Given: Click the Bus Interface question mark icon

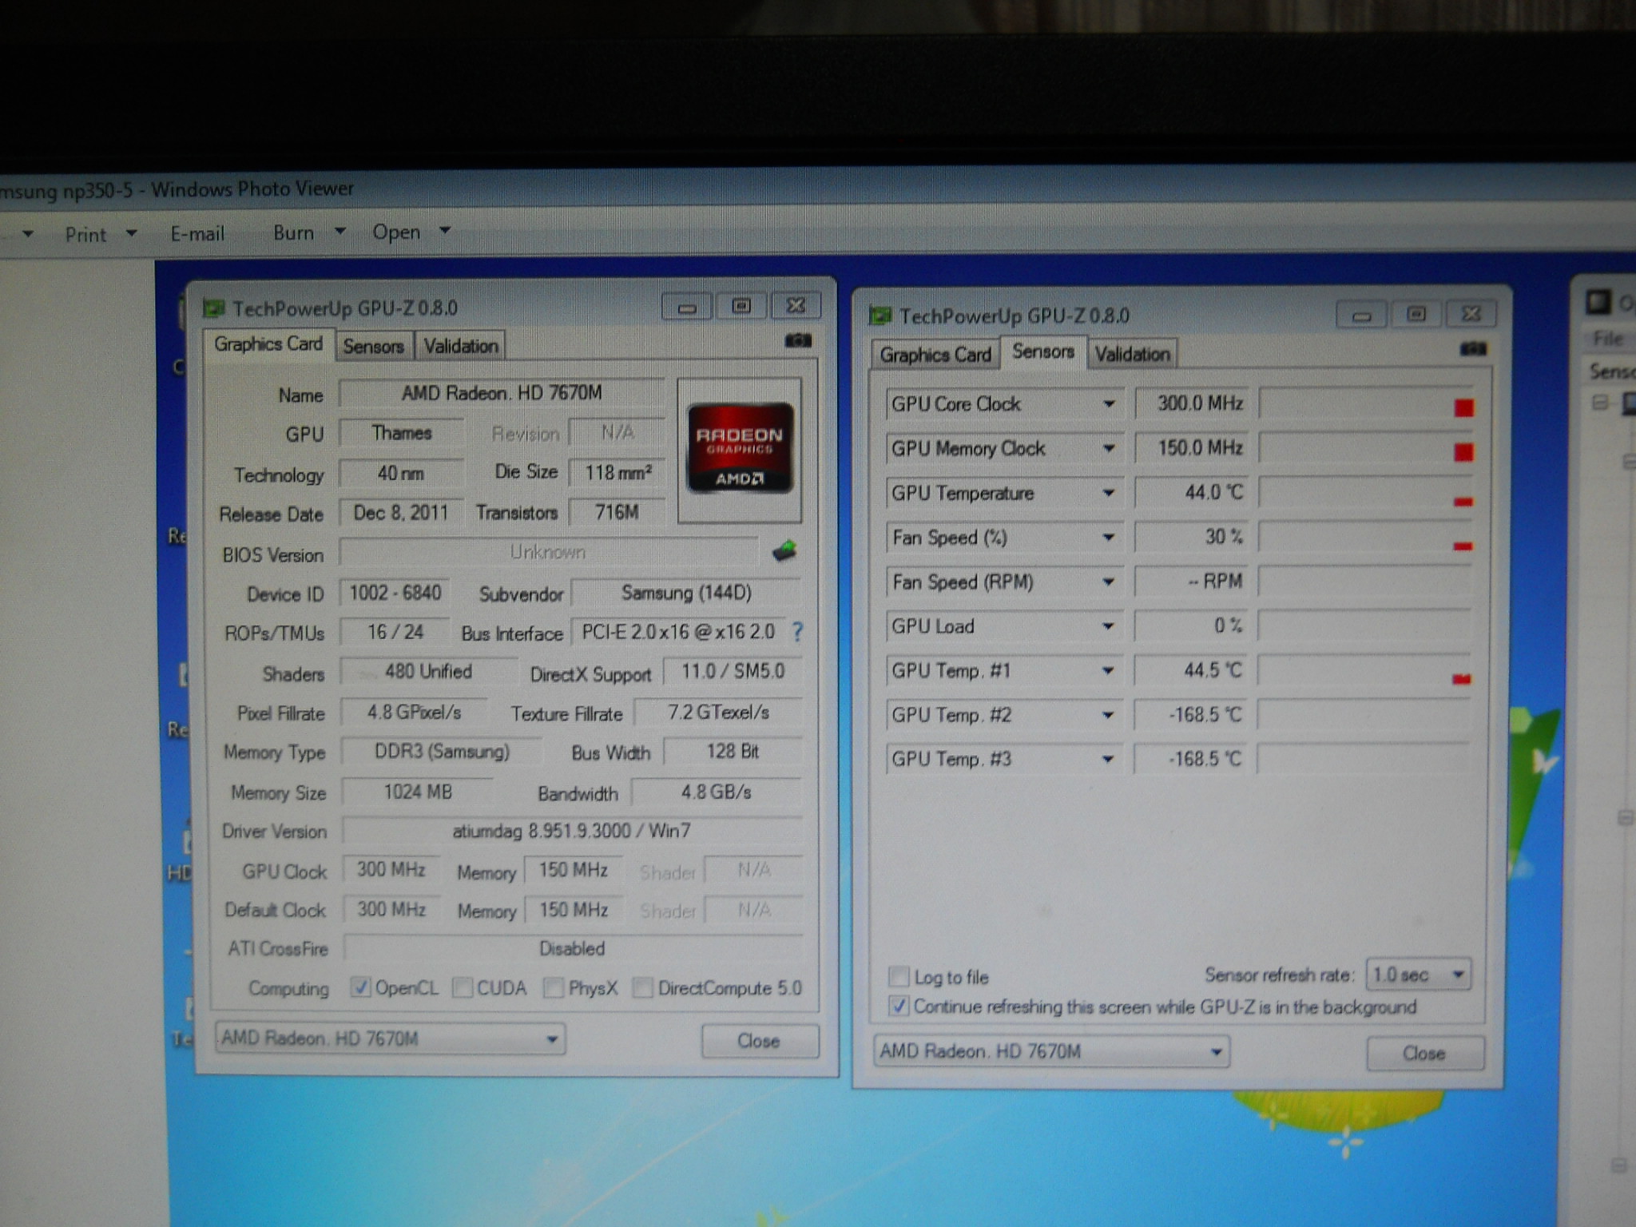Looking at the screenshot, I should (x=797, y=632).
